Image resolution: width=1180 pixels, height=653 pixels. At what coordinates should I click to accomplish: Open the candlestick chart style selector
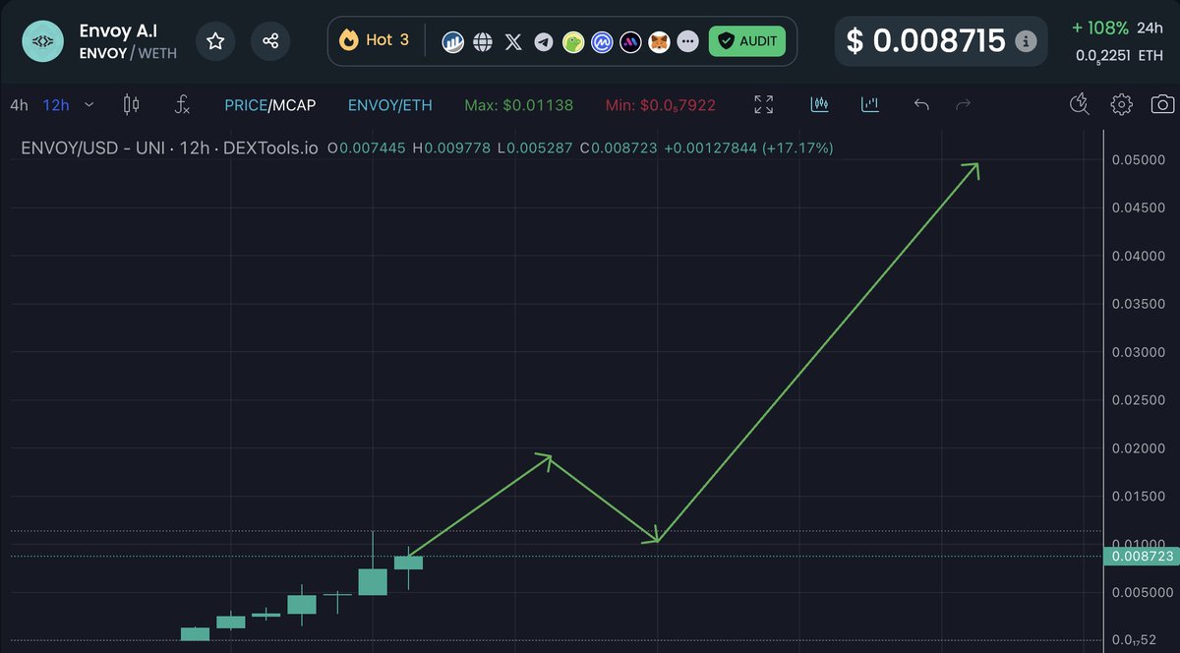pos(132,104)
